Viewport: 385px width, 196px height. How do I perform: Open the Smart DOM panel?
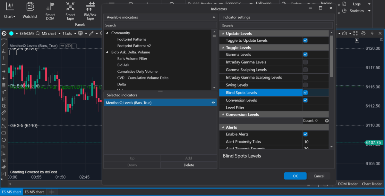50,11
